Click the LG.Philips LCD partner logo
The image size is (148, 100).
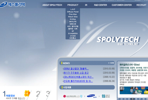click(x=73, y=96)
